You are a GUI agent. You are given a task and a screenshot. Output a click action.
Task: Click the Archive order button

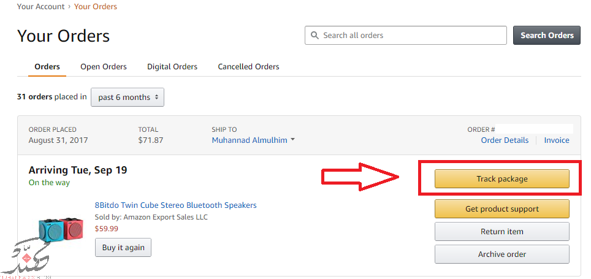[502, 254]
